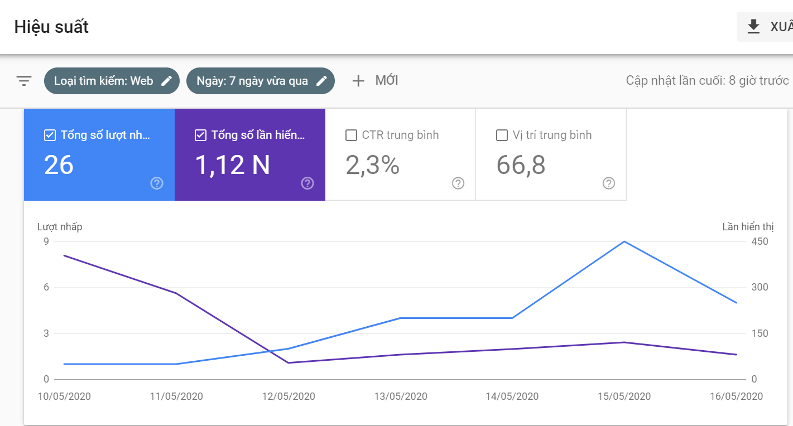Viewport: 793px width, 426px height.
Task: Click the 150 right axis value
Action: point(760,333)
